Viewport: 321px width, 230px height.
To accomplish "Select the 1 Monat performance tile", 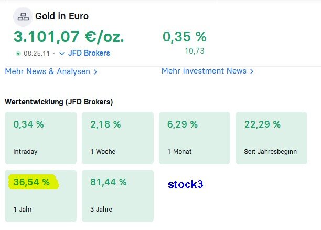I will pyautogui.click(x=194, y=138).
